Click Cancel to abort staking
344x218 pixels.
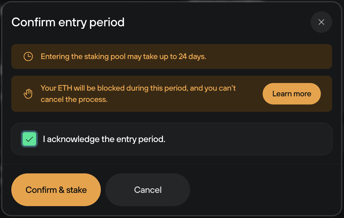[147, 190]
